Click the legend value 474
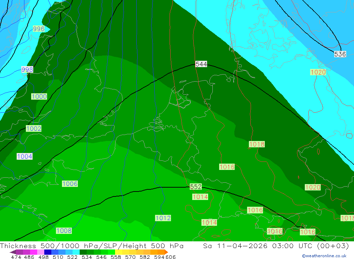 (16, 257)
